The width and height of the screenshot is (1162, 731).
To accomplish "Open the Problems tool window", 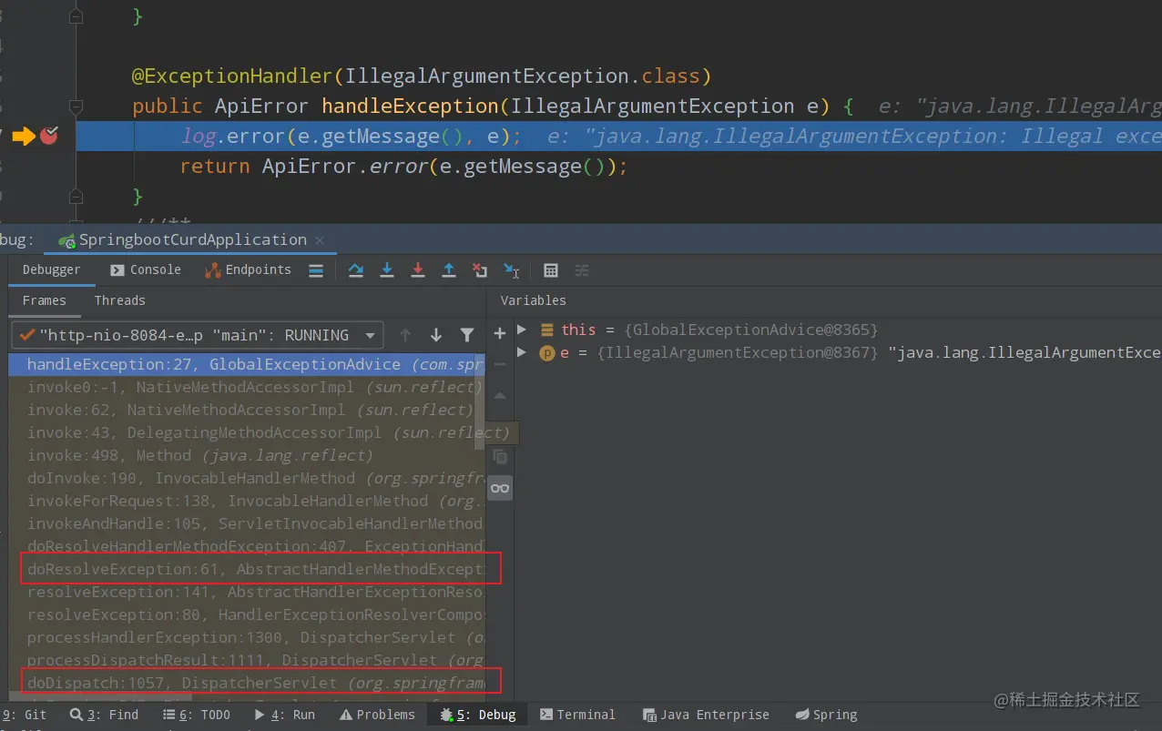I will click(x=377, y=715).
